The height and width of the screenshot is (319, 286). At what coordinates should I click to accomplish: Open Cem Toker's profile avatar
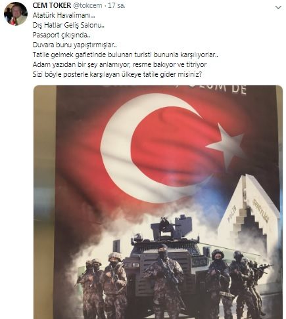point(16,14)
